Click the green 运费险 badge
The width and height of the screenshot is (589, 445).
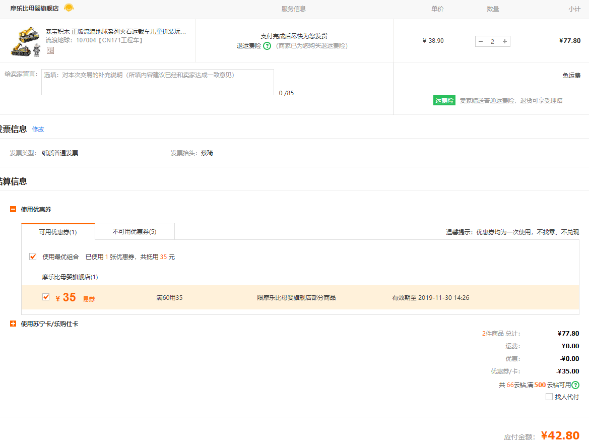point(444,100)
